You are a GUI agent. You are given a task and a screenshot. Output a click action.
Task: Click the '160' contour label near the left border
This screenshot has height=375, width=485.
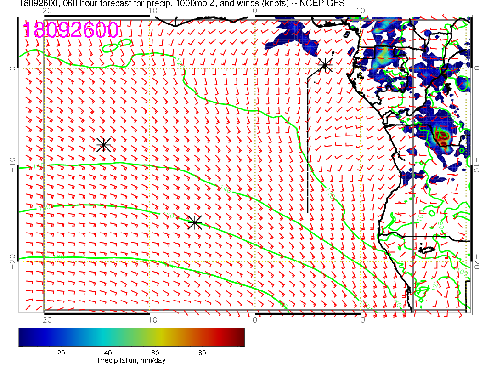coord(44,208)
